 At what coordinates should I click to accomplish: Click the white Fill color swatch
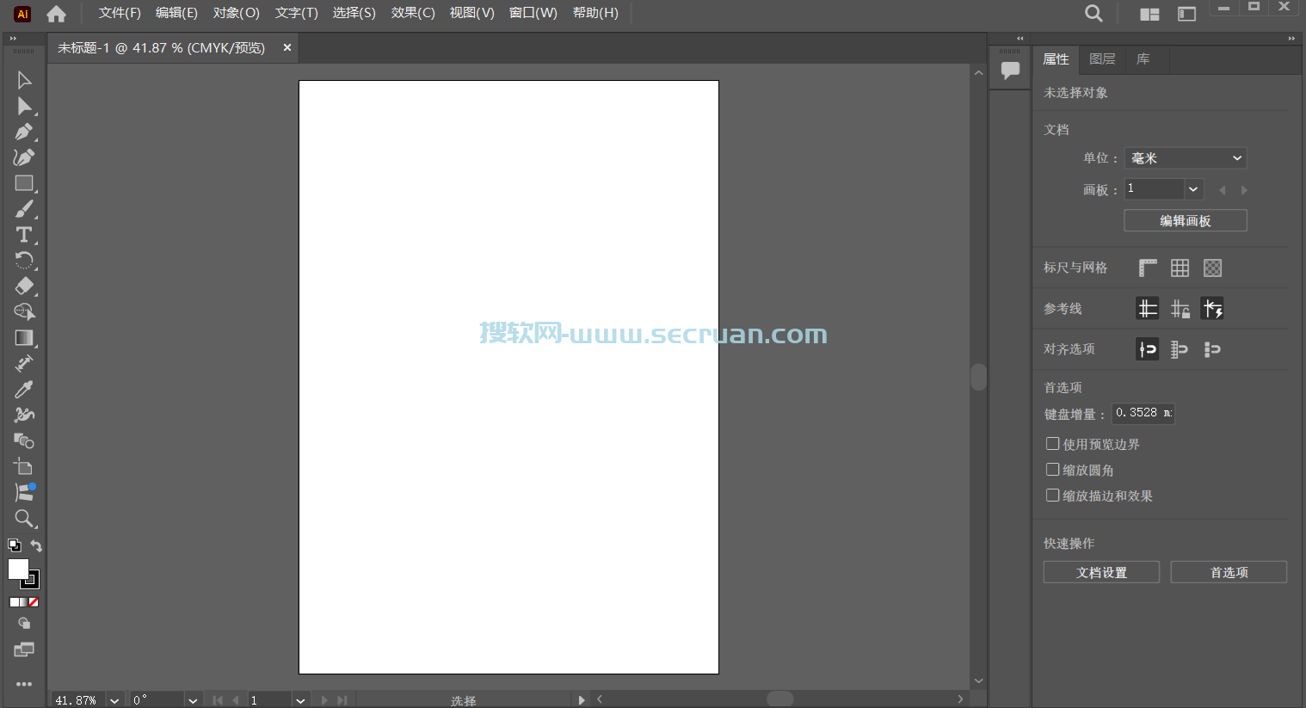(18, 569)
